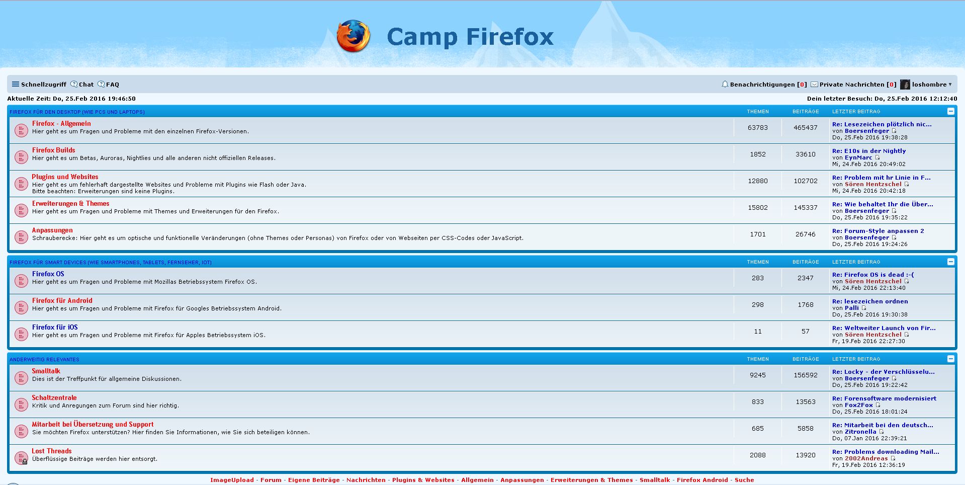Viewport: 965px width, 485px height.
Task: Open the Lost Threads forum
Action: 52,451
